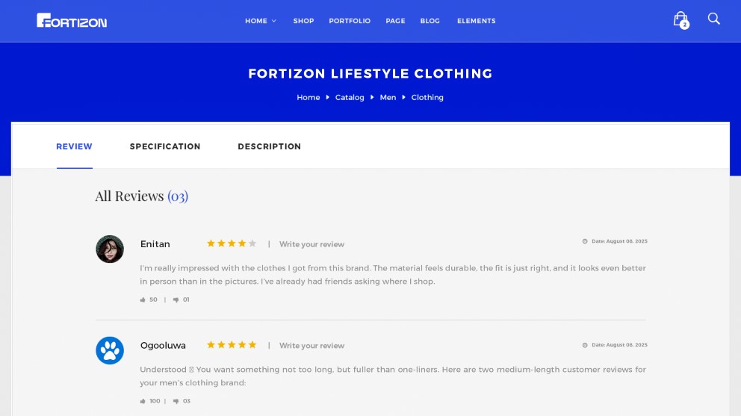Viewport: 741px width, 416px height.
Task: Click Ogooluwa's paw avatar
Action: [x=110, y=350]
